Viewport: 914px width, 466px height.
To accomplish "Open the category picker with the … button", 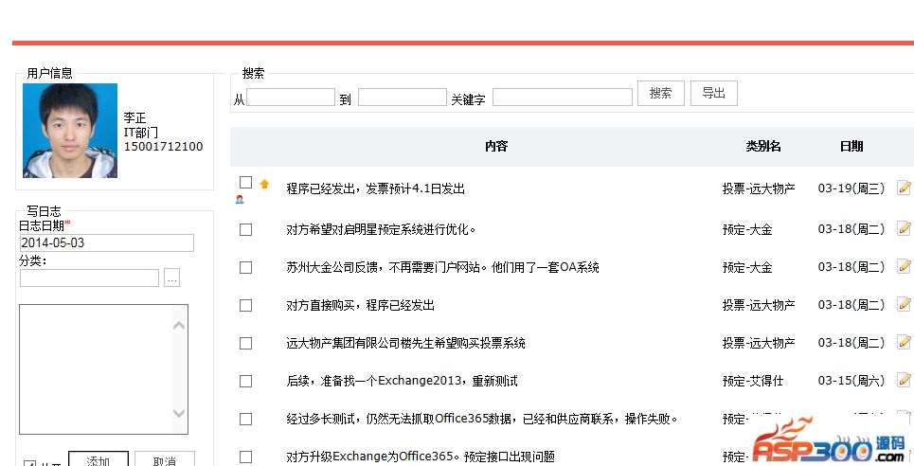I will pyautogui.click(x=171, y=278).
